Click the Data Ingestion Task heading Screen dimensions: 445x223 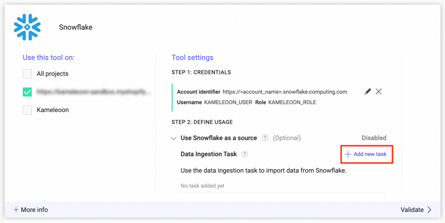209,154
